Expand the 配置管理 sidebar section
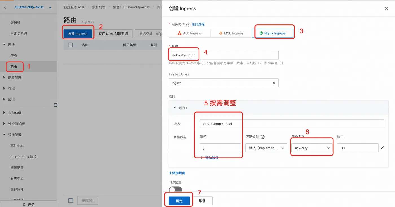Viewport: 395px width, 207px height. (x=4, y=78)
